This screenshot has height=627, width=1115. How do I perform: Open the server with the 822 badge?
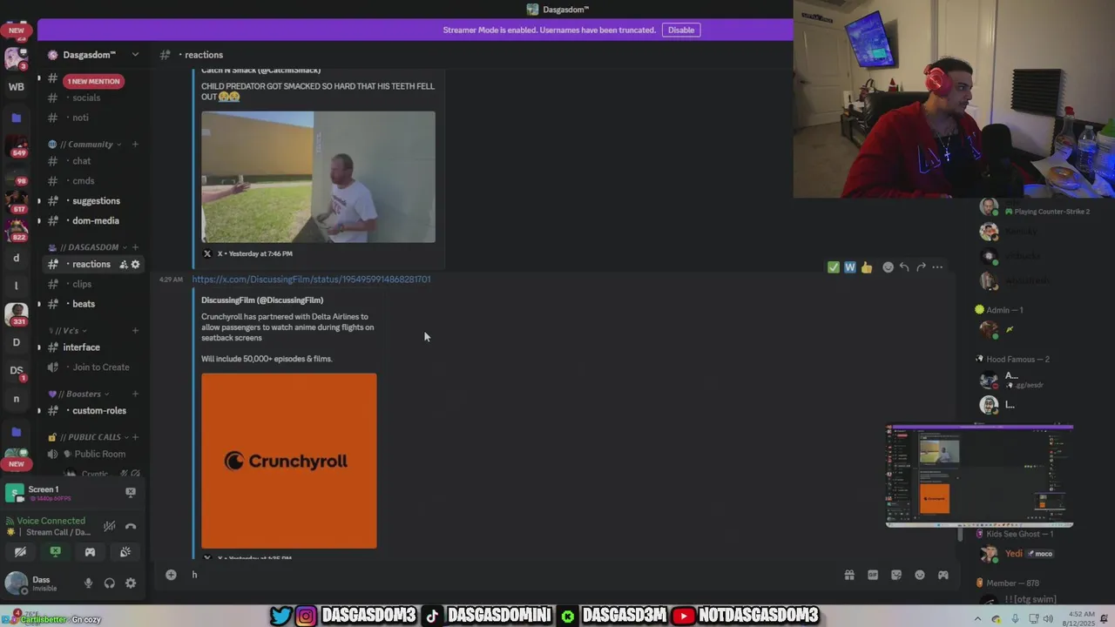(x=16, y=228)
